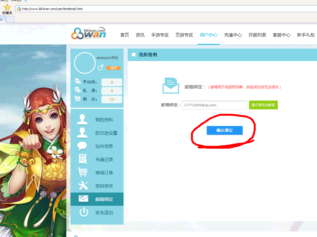Click the 我的资料 panel header text
Screen dimensions: 317x237
pyautogui.click(x=148, y=55)
